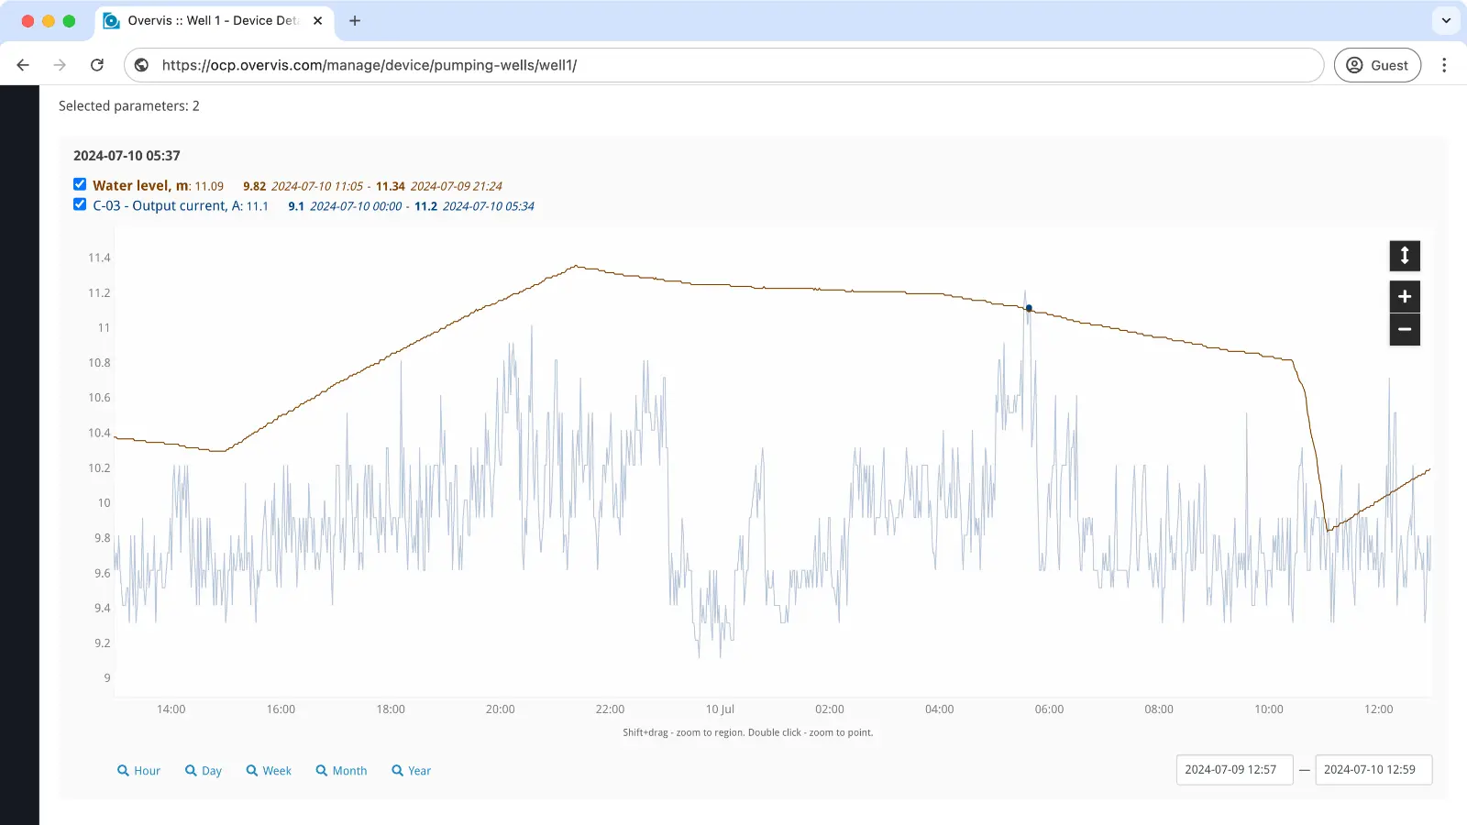Screen dimensions: 1467x825
Task: Uncheck the C-03 Output current checkbox
Action: point(80,204)
